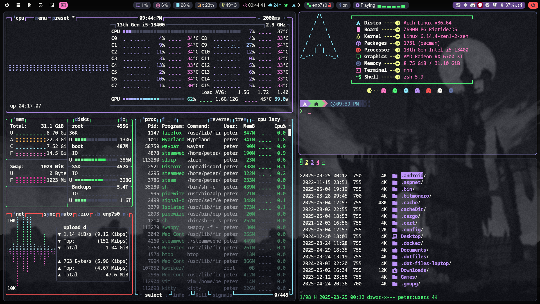The width and height of the screenshot is (540, 304).
Task: Open the Discord tray icon
Action: pyautogui.click(x=473, y=5)
